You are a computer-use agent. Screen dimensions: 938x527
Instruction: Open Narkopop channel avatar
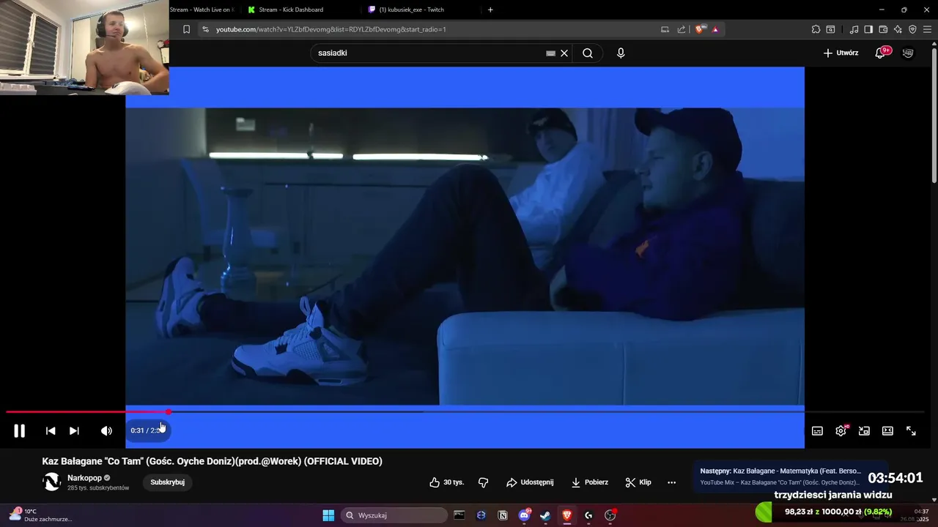pos(52,482)
